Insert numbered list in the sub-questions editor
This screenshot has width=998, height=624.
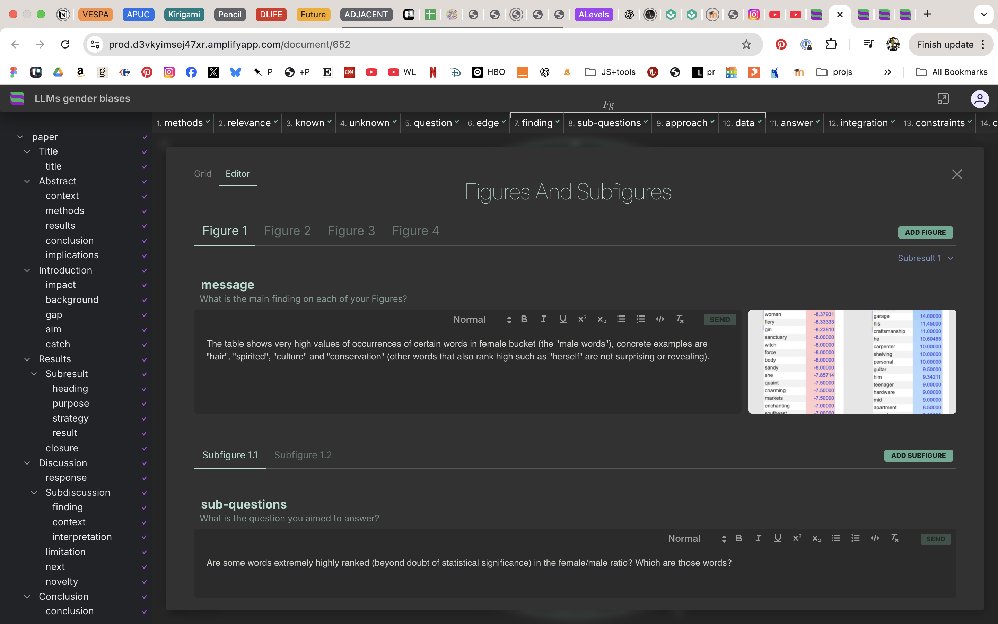(855, 538)
